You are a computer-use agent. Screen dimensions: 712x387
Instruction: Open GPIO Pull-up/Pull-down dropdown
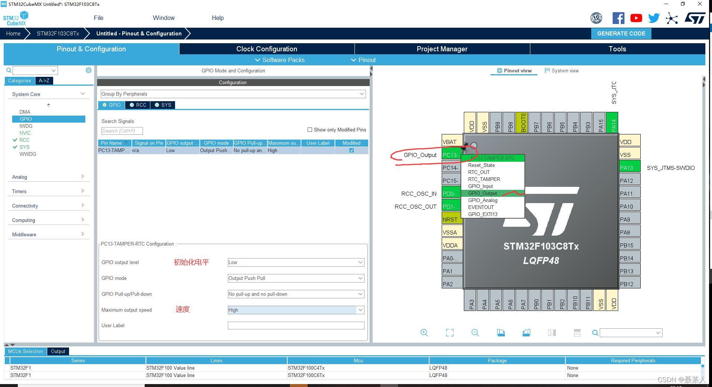point(296,294)
